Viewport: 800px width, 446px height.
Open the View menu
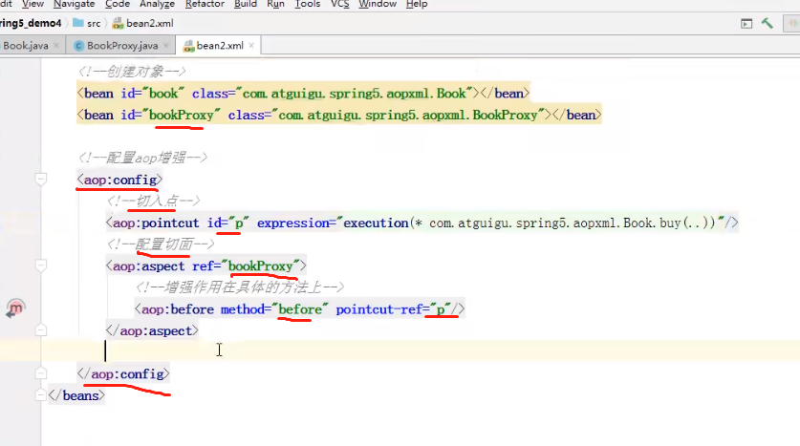pyautogui.click(x=32, y=4)
